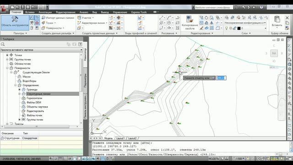Click the Save icon in quick access toolbar
Image resolution: width=293 pixels, height=165 pixels.
(22, 7)
